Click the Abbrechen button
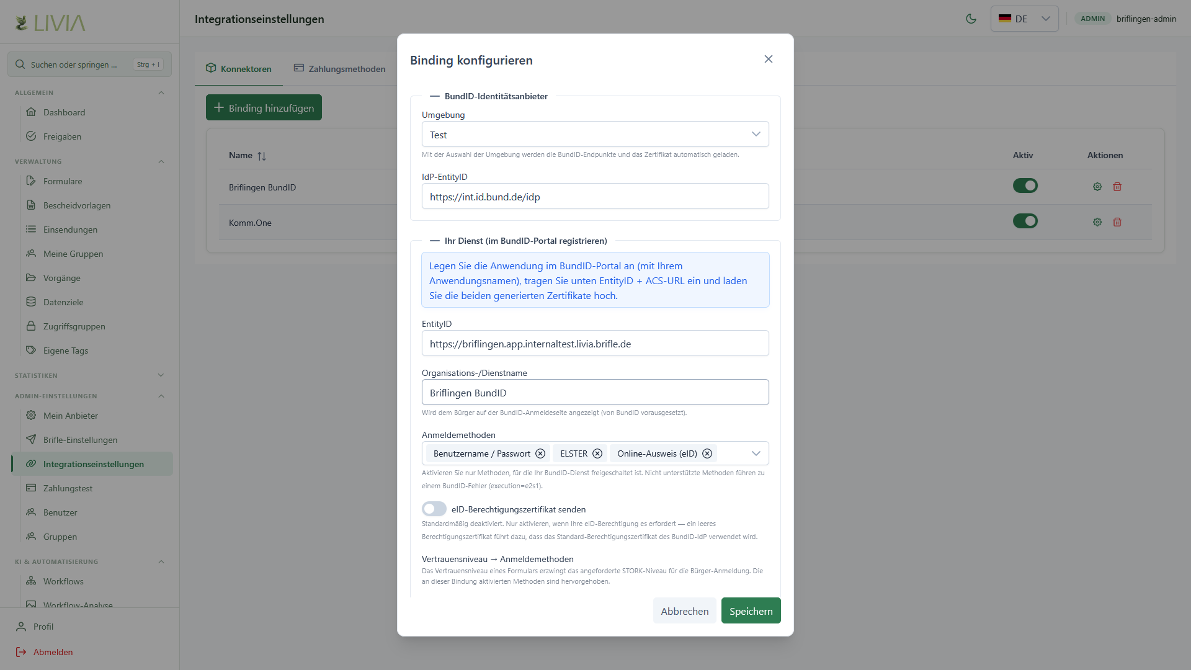1191x670 pixels. 685,611
